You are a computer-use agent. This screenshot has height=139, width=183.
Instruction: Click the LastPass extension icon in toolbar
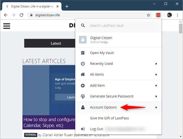tap(158, 15)
